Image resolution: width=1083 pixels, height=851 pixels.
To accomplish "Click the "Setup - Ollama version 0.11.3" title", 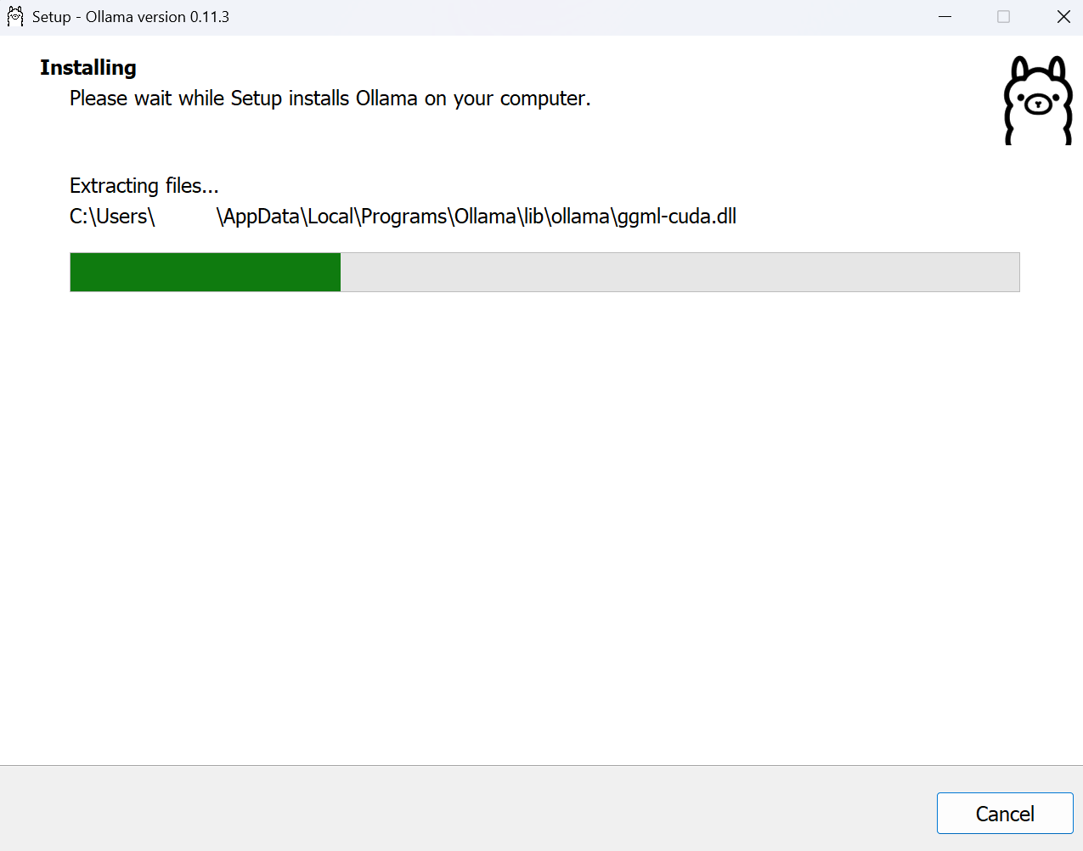I will tap(131, 17).
